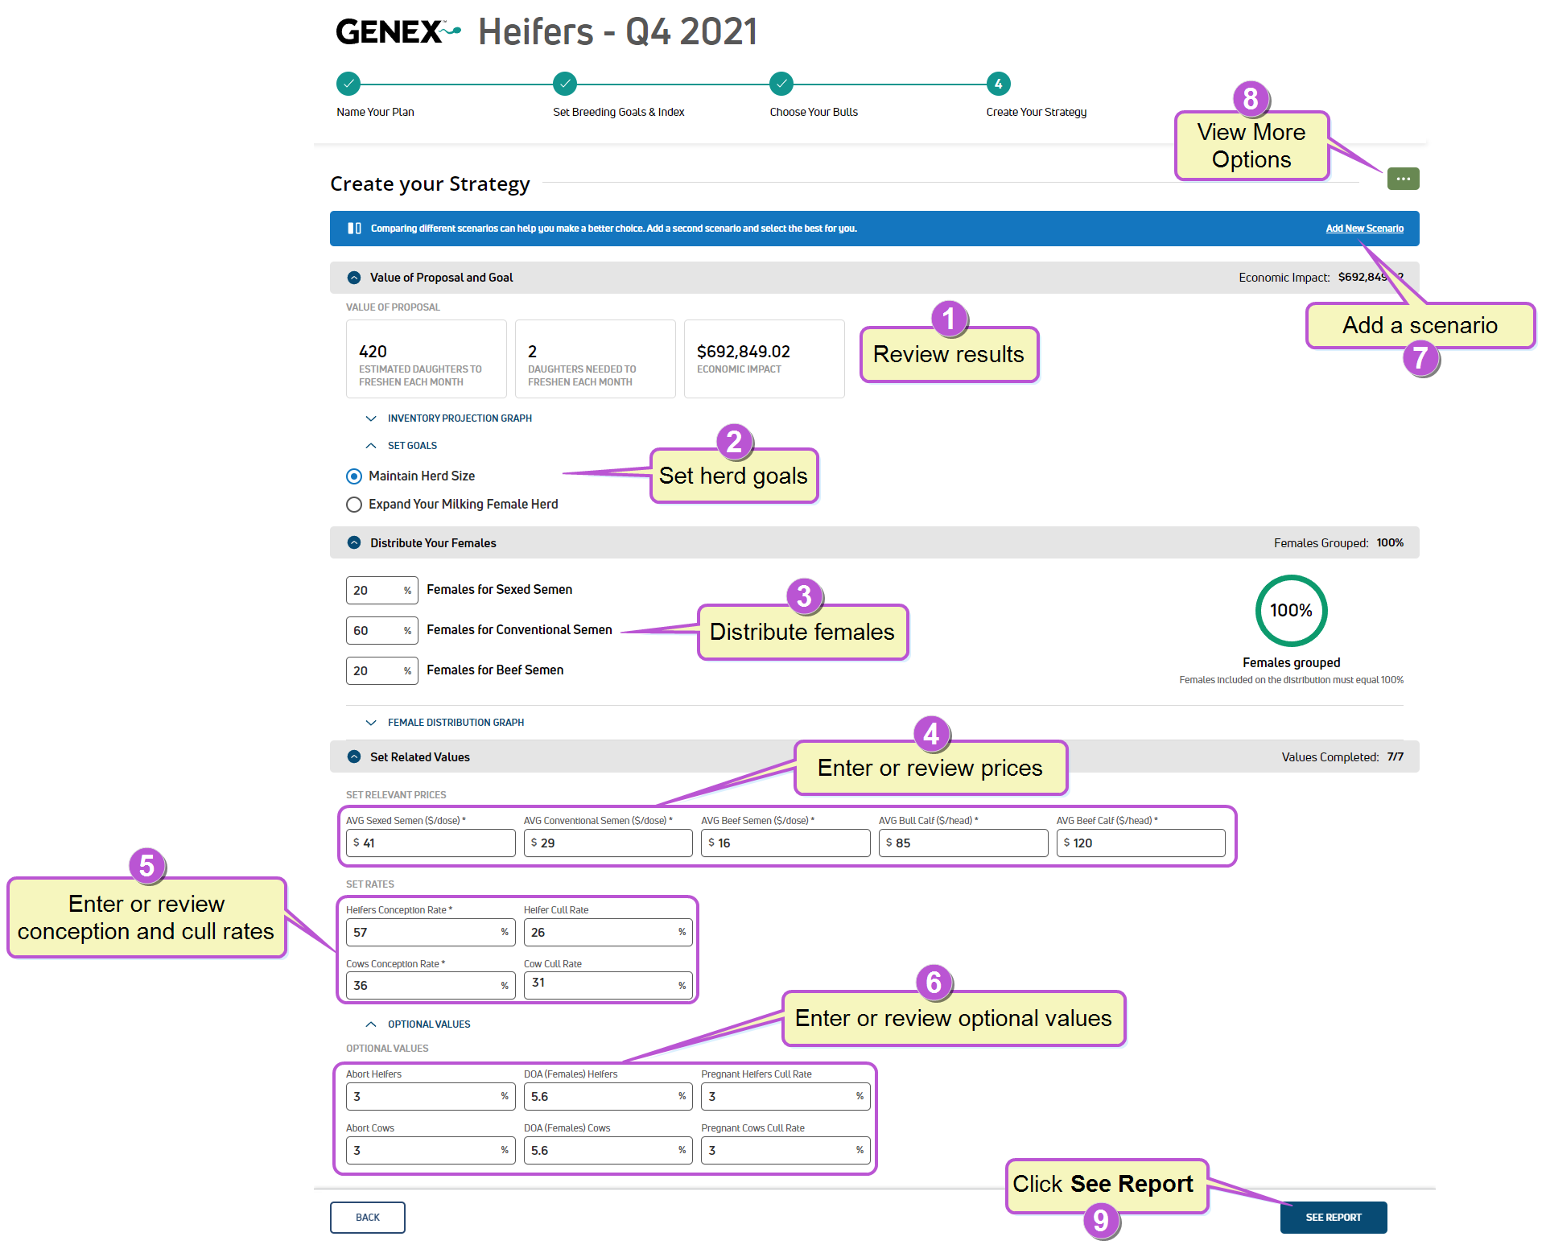Click the Set Breeding Goals & Index step icon
1546x1249 pixels.
565,84
